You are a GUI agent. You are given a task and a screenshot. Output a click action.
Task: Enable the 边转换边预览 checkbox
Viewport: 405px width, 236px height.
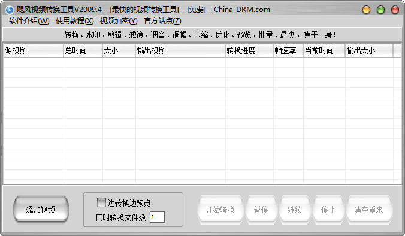[x=101, y=202]
